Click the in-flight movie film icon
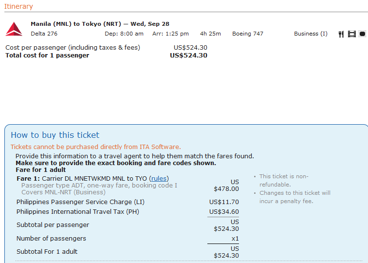The width and height of the screenshot is (368, 263). pyautogui.click(x=351, y=34)
